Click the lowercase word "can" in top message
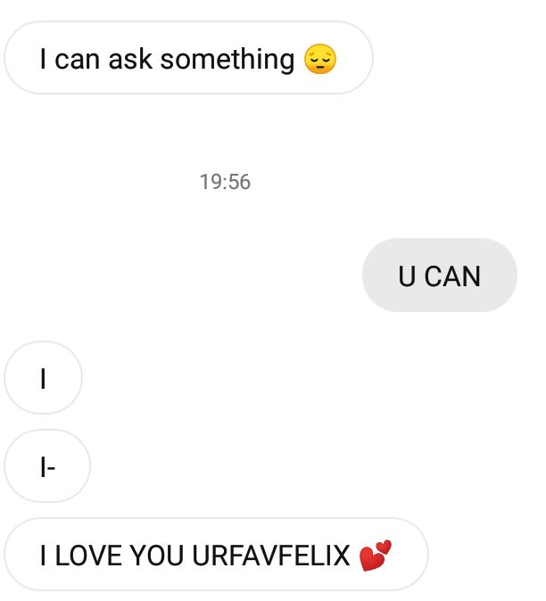Viewport: 546px width, 601px height. [x=78, y=60]
